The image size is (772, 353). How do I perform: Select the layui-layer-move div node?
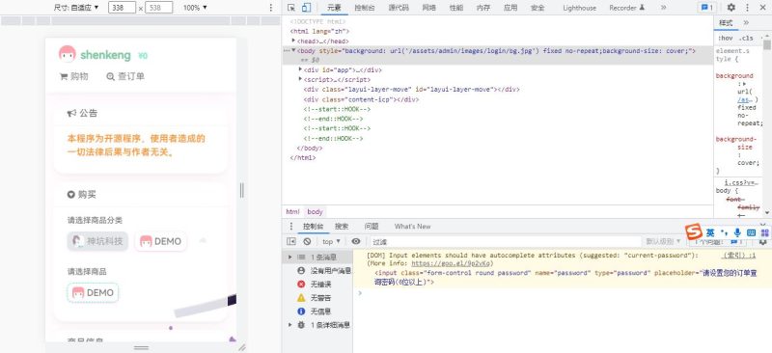(x=412, y=89)
